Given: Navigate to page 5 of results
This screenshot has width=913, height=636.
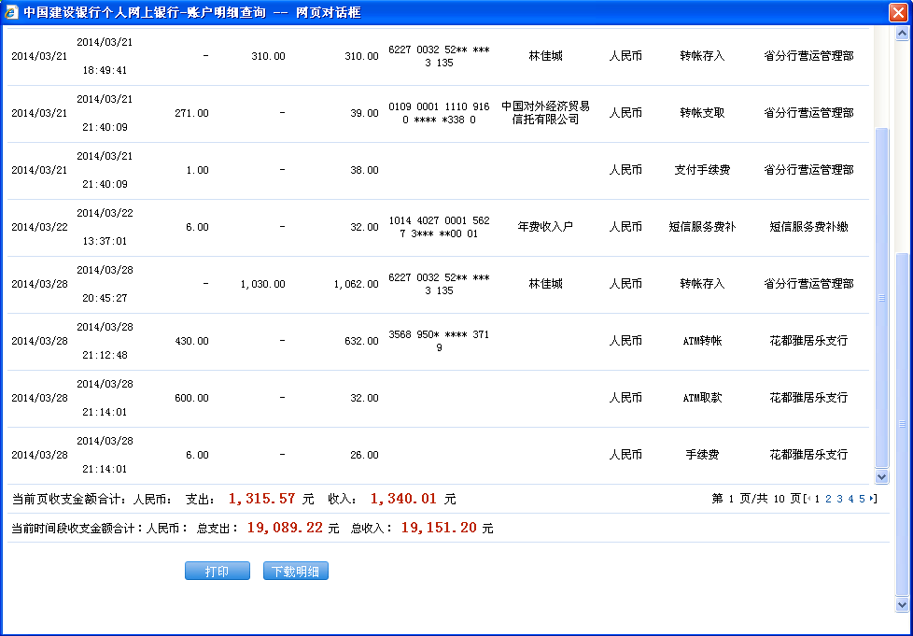Looking at the screenshot, I should coord(862,500).
